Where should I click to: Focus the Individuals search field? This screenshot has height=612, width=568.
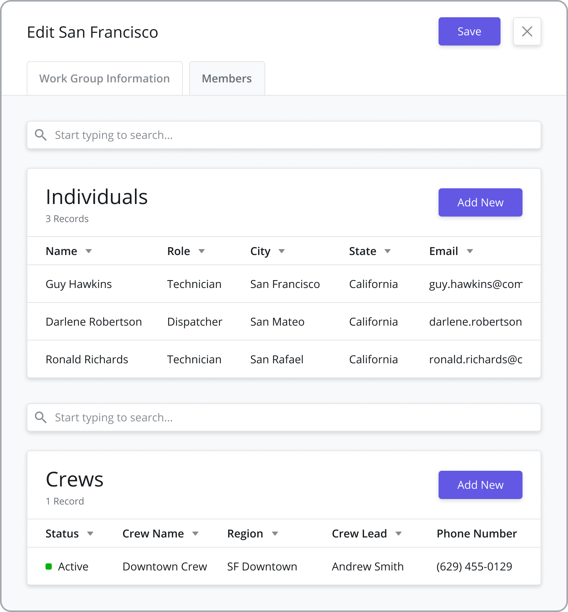coord(284,135)
